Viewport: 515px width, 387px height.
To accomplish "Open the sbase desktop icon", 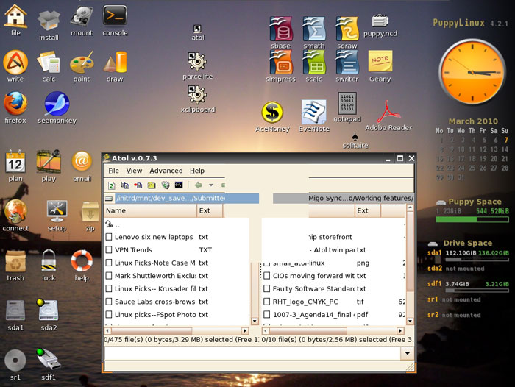I will 280,33.
